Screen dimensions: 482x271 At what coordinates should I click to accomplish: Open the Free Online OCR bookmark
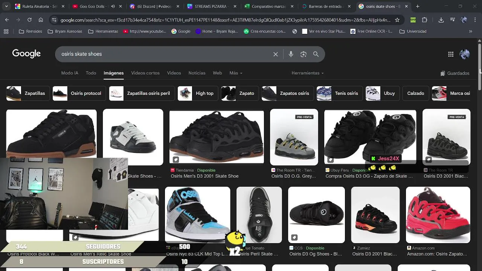(371, 31)
